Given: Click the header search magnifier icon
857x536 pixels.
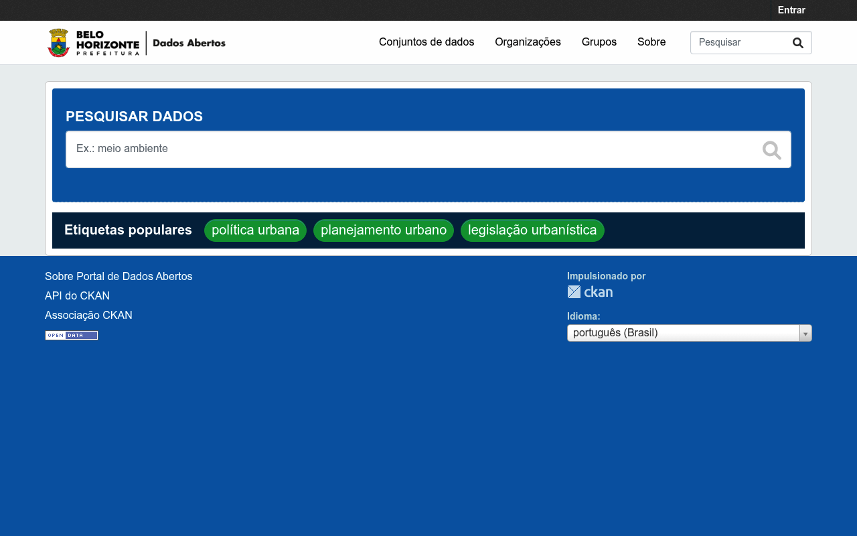Looking at the screenshot, I should (797, 43).
